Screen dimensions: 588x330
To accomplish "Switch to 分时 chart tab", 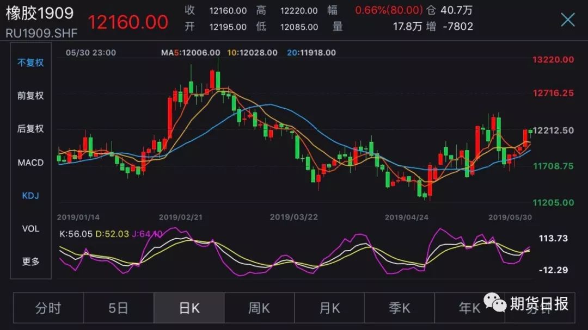I will [x=48, y=308].
